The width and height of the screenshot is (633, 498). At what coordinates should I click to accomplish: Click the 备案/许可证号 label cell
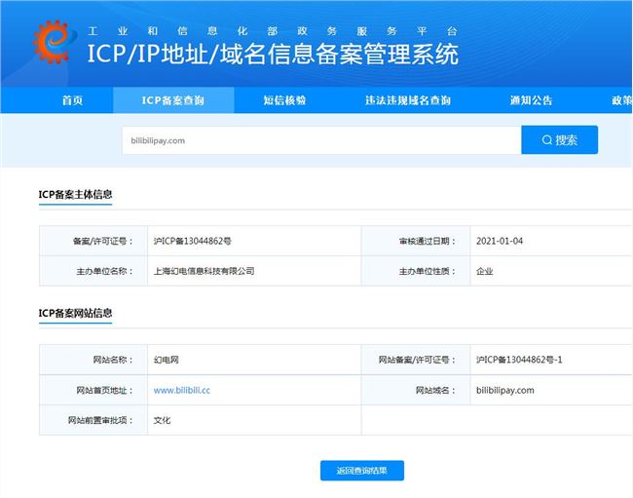pyautogui.click(x=93, y=241)
